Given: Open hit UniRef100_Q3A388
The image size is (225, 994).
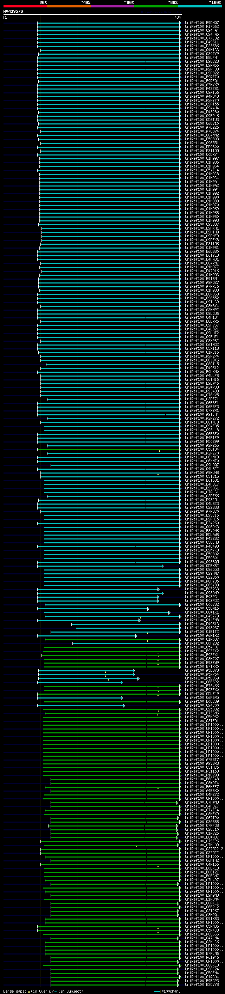Looking at the screenshot, I should pyautogui.click(x=201, y=822).
